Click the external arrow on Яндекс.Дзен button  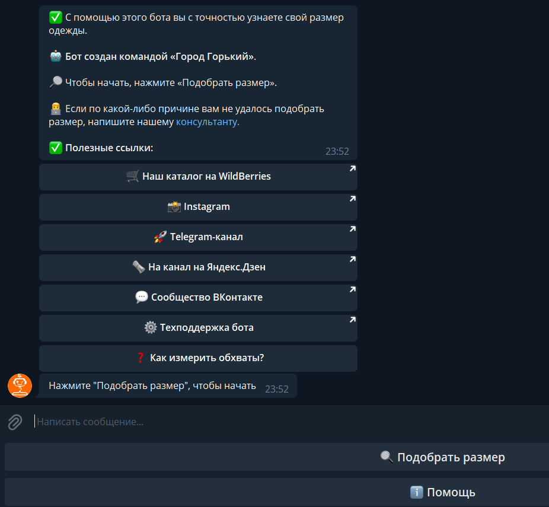[x=353, y=259]
